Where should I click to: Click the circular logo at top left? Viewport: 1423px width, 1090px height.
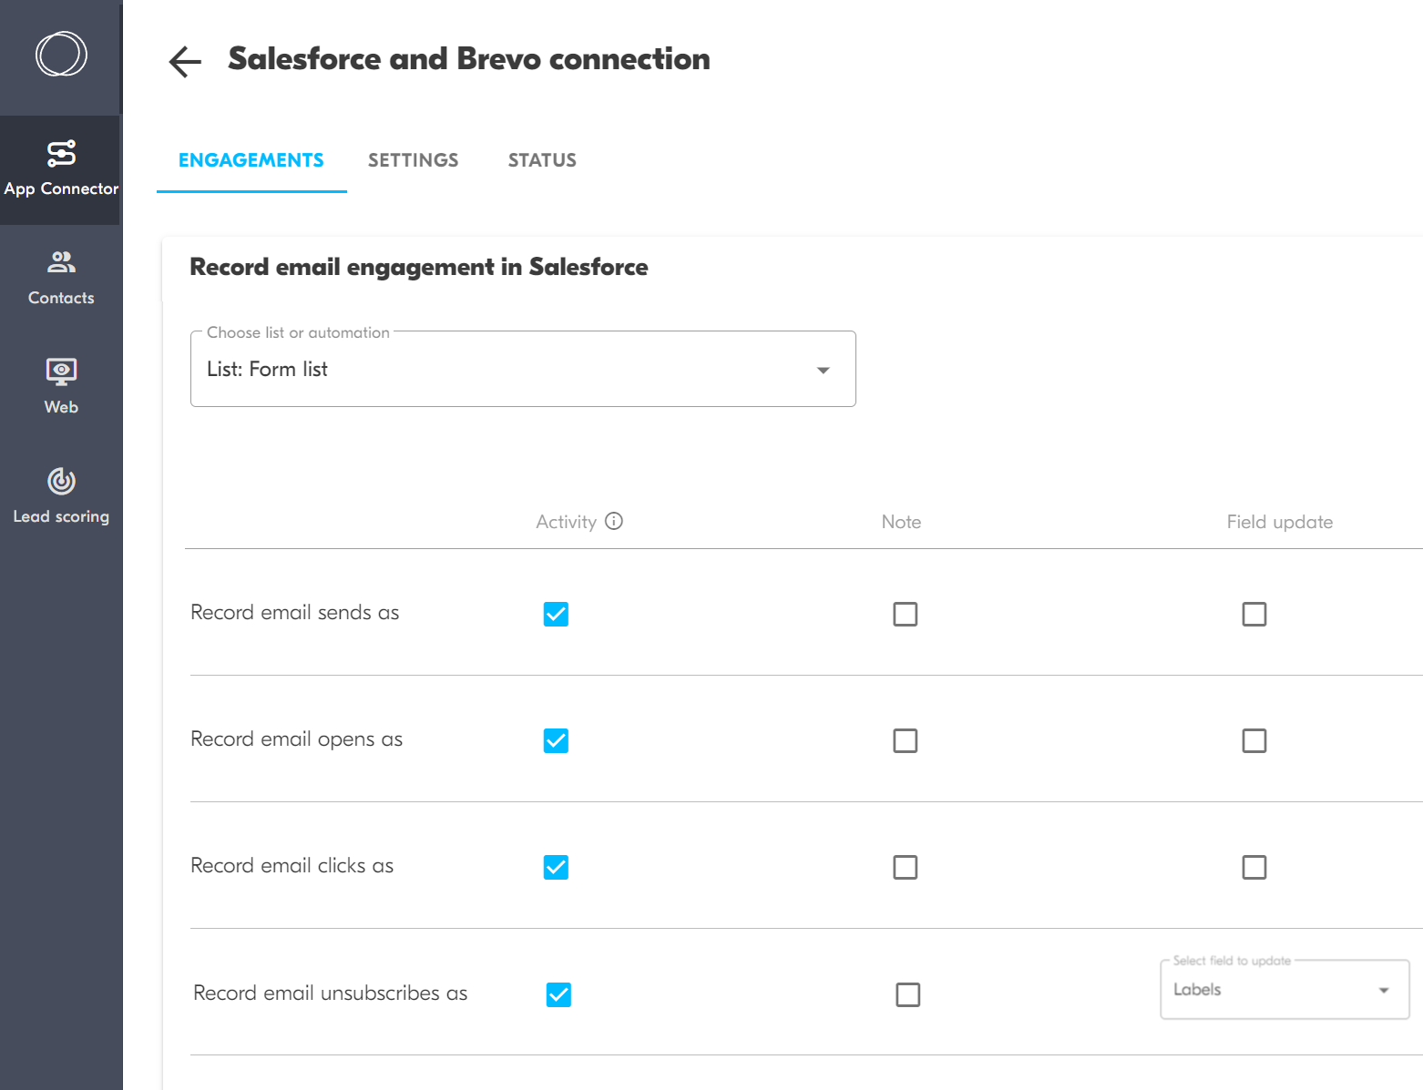[61, 54]
